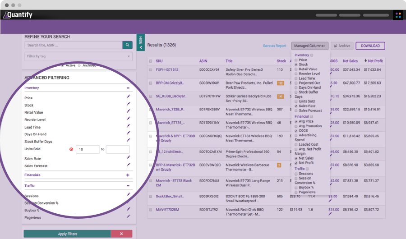
Task: Click orange stock badge on BPP-CM-GrizzlyB row
Action: coord(281,83)
